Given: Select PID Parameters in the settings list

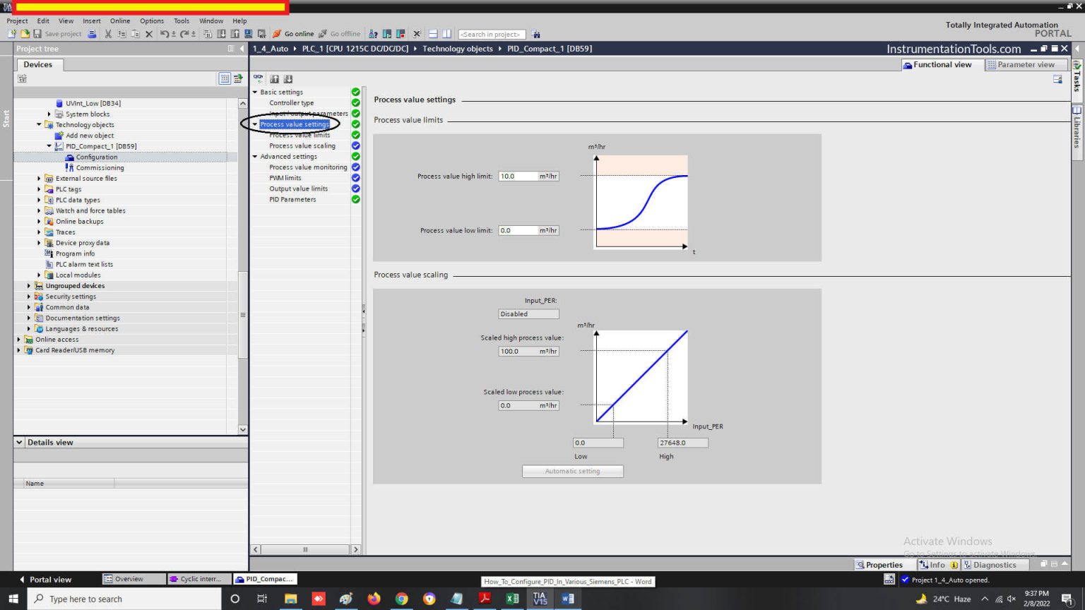Looking at the screenshot, I should point(292,200).
